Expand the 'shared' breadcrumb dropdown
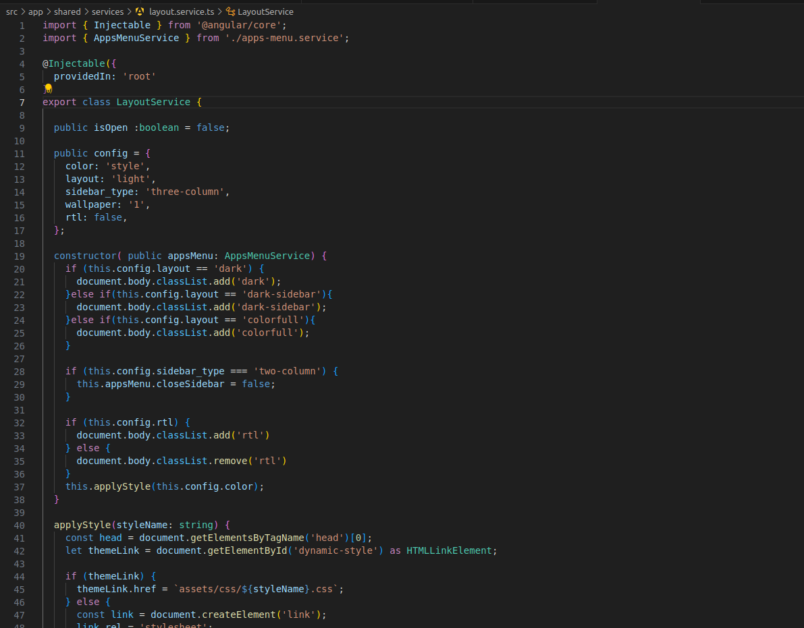The width and height of the screenshot is (804, 628). (67, 11)
